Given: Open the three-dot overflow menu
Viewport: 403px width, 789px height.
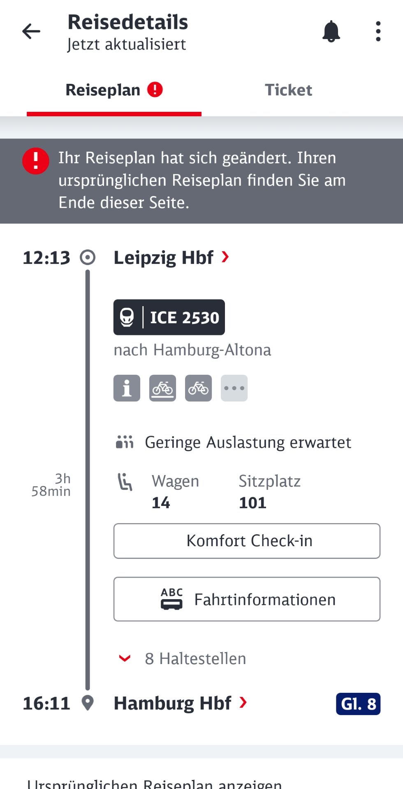Looking at the screenshot, I should (x=378, y=32).
